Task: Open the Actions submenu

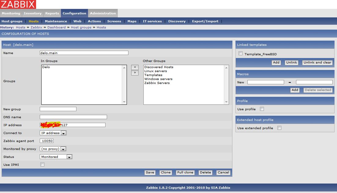Action: click(x=94, y=21)
